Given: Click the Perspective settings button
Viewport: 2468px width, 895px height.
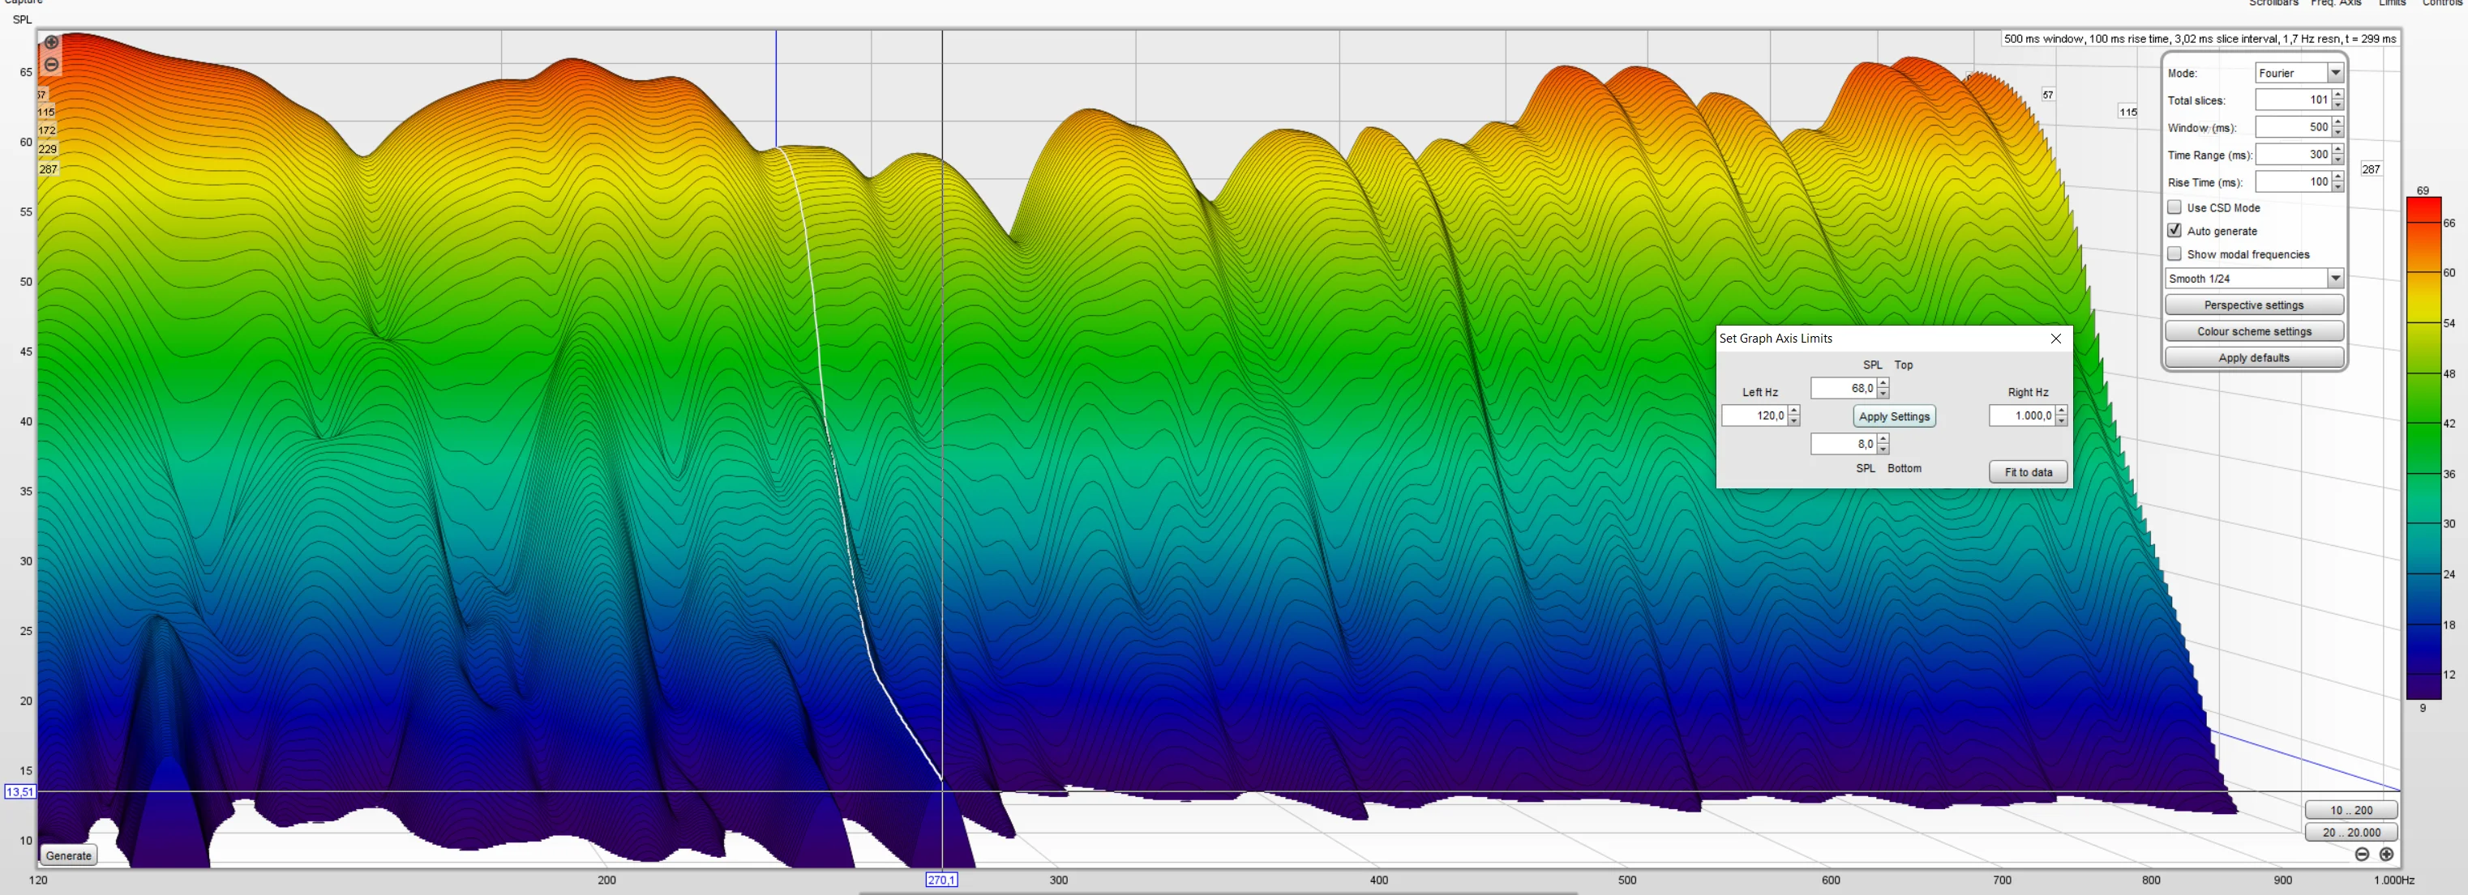Looking at the screenshot, I should pyautogui.click(x=2254, y=305).
